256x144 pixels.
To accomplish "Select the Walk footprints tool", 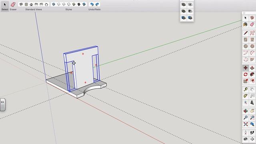I will [252, 132].
